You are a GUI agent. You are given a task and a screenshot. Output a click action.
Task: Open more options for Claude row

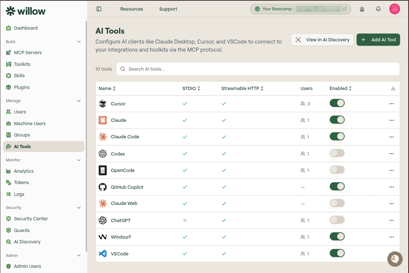[x=391, y=120]
